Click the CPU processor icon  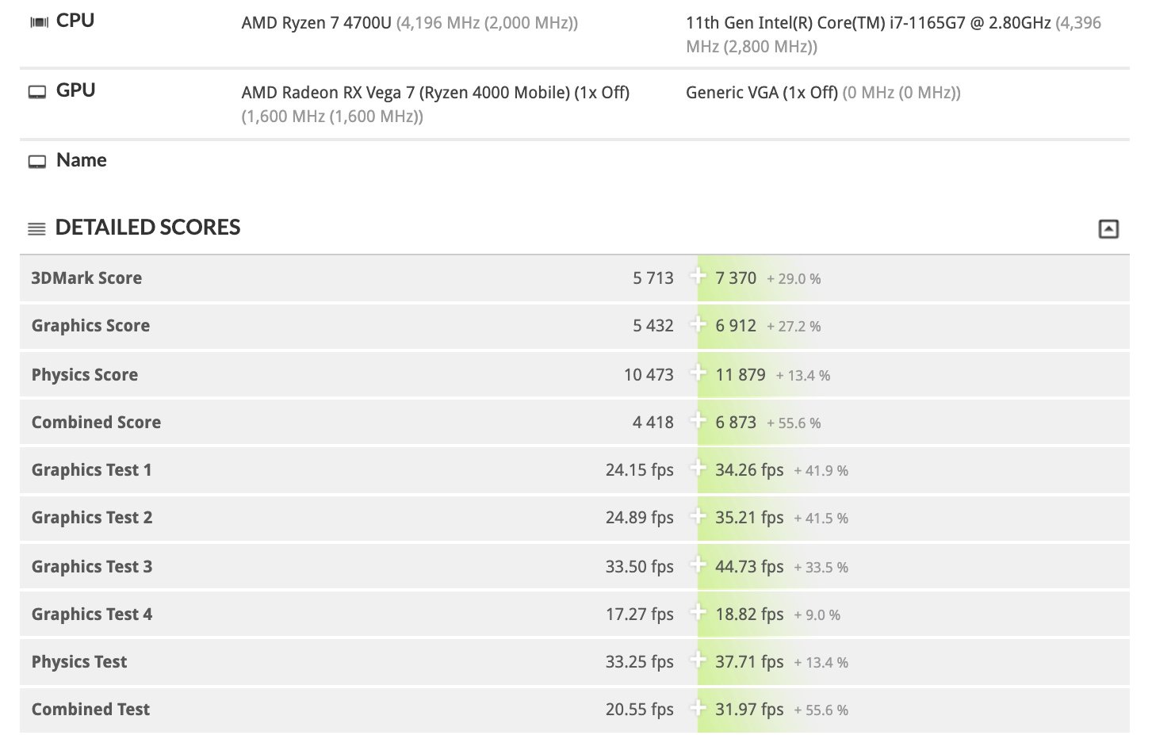38,22
